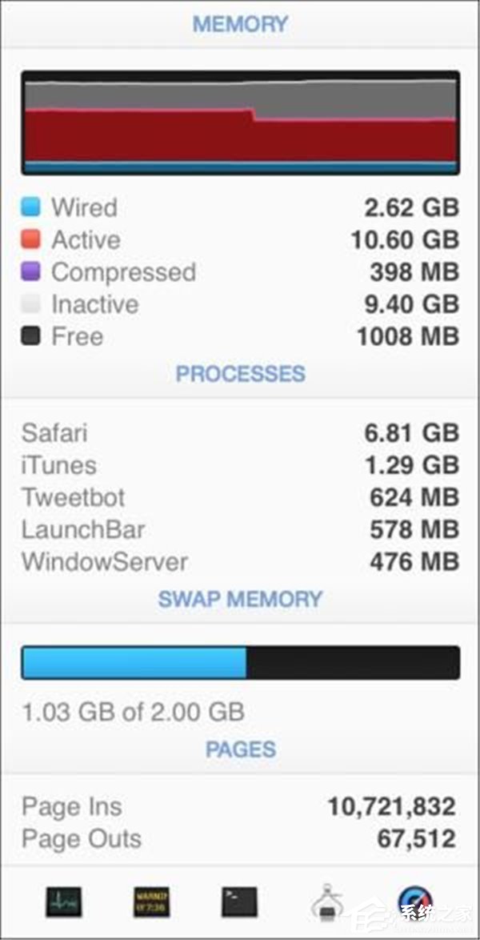Click the Inactive legend square
Image resolution: width=480 pixels, height=940 pixels.
coord(30,303)
